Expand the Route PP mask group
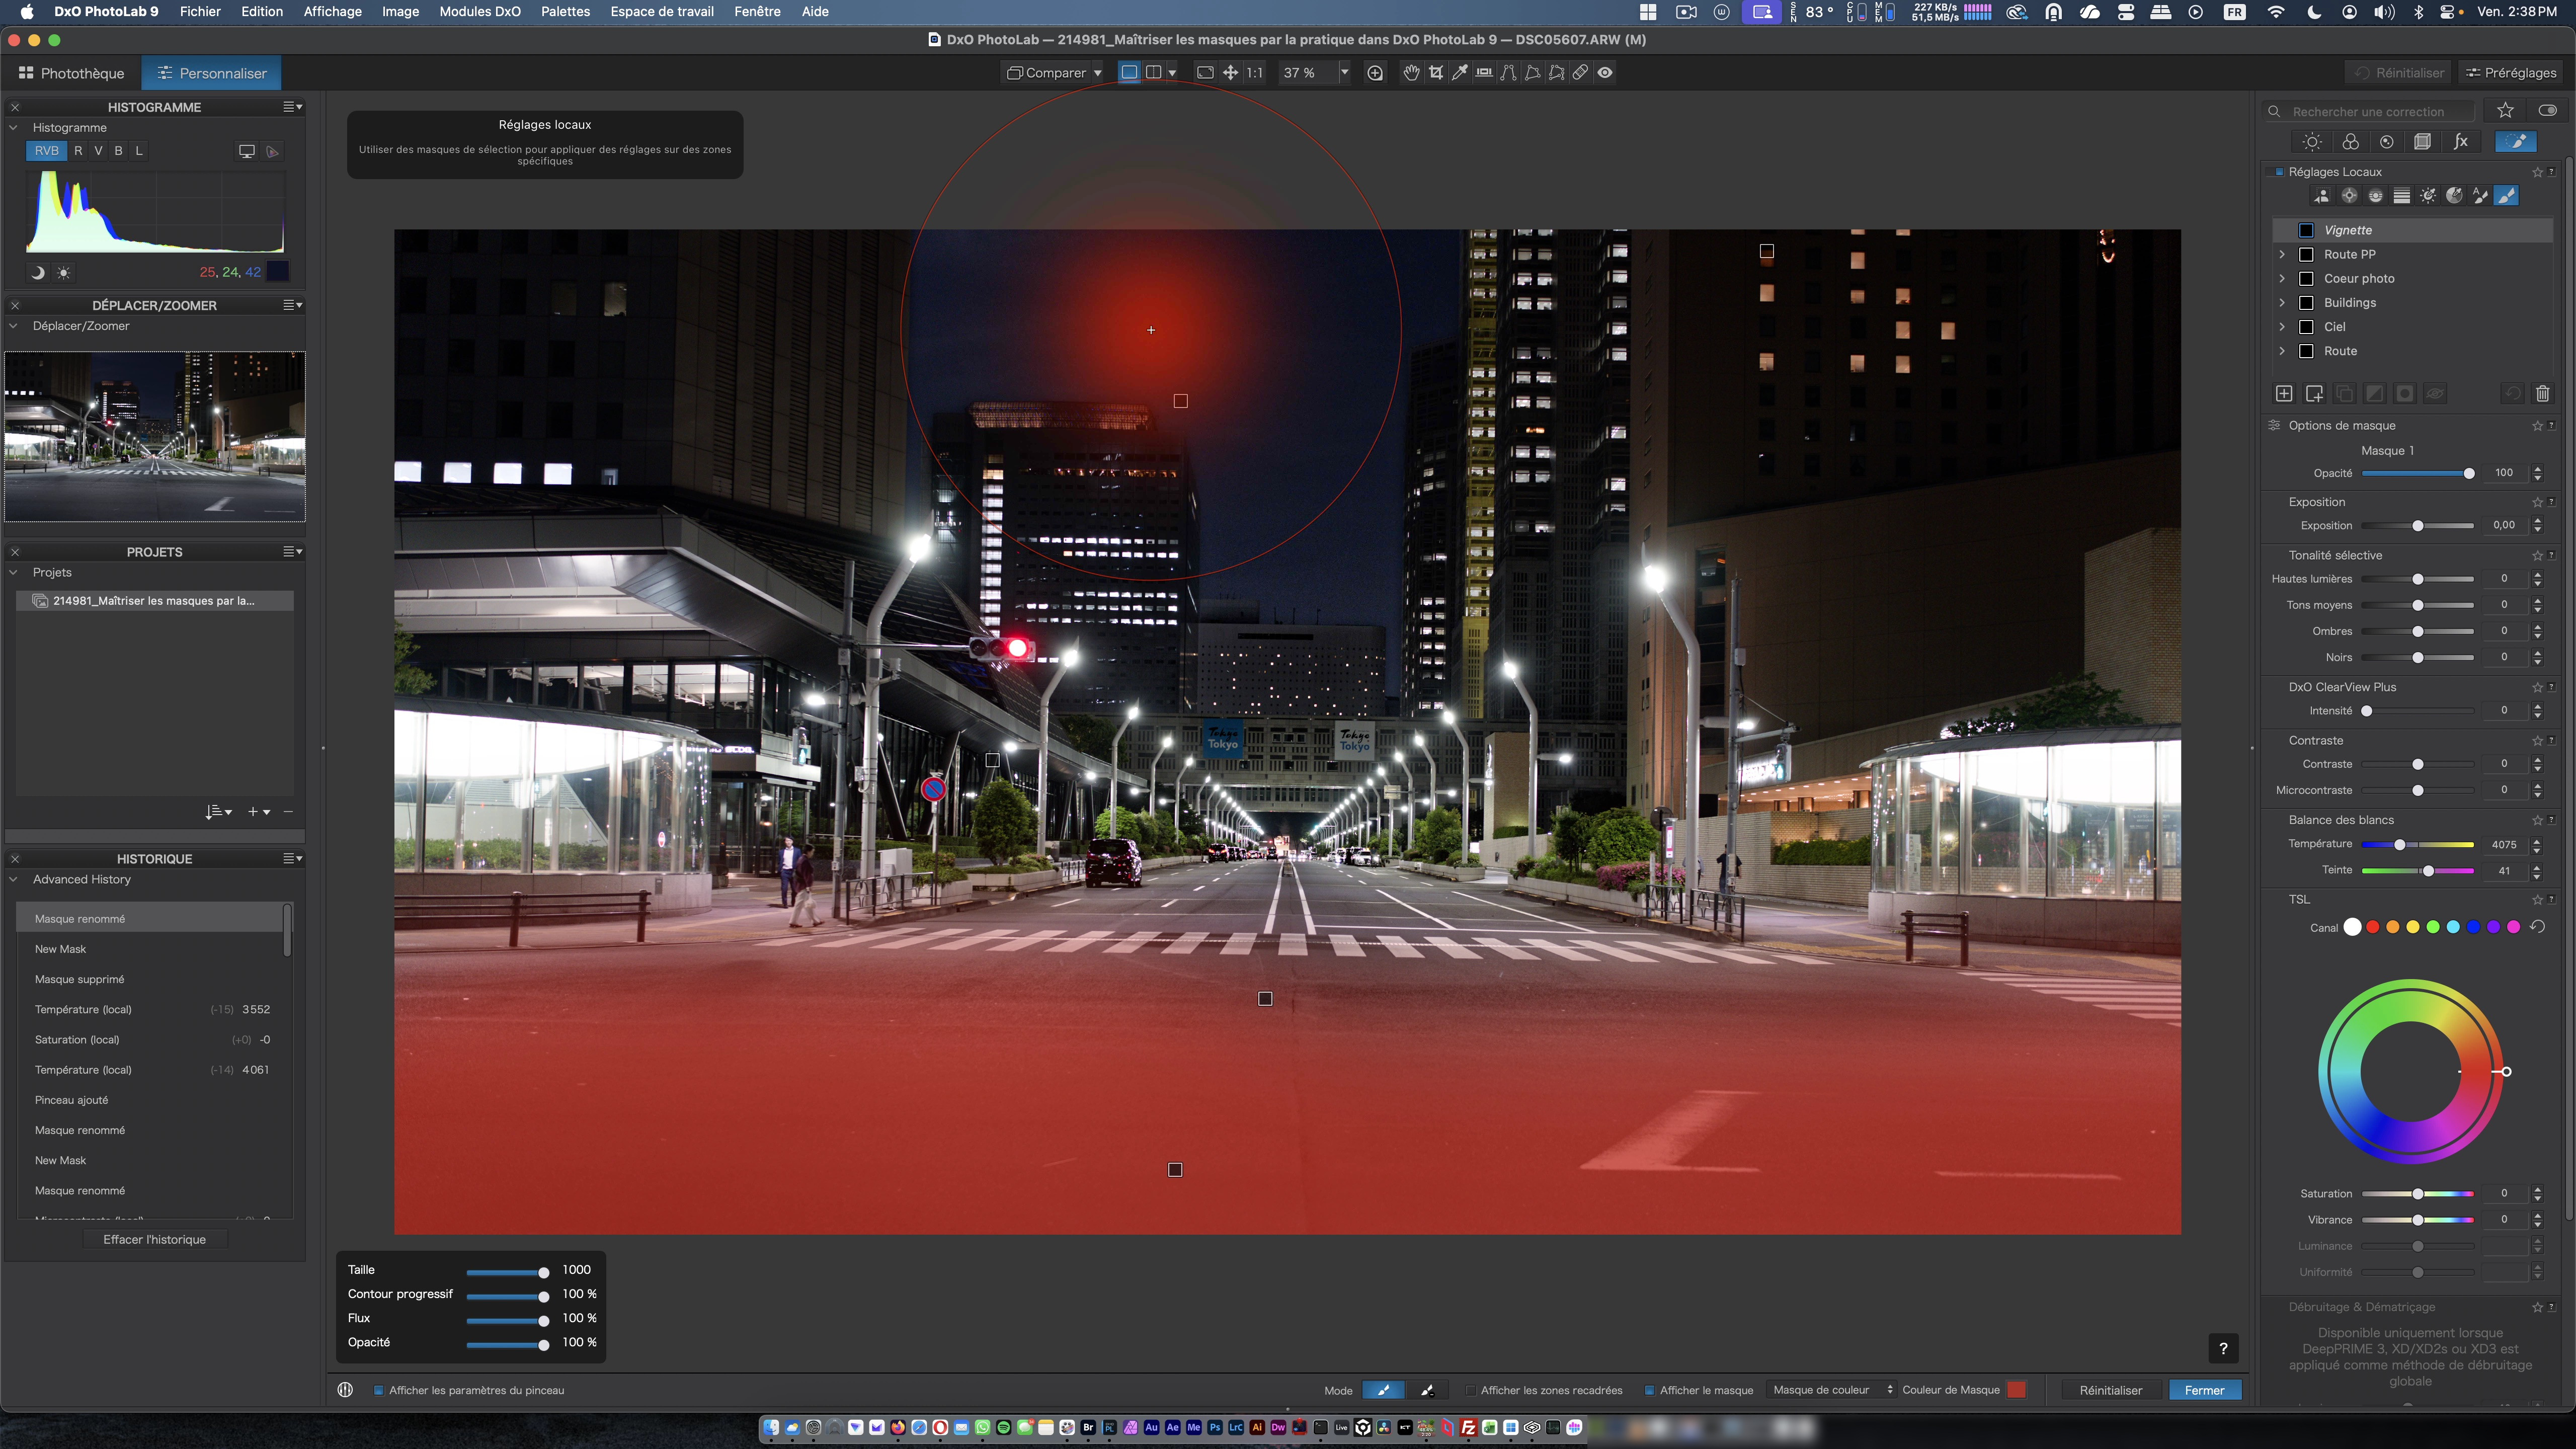Viewport: 2576px width, 1449px height. pos(2282,255)
